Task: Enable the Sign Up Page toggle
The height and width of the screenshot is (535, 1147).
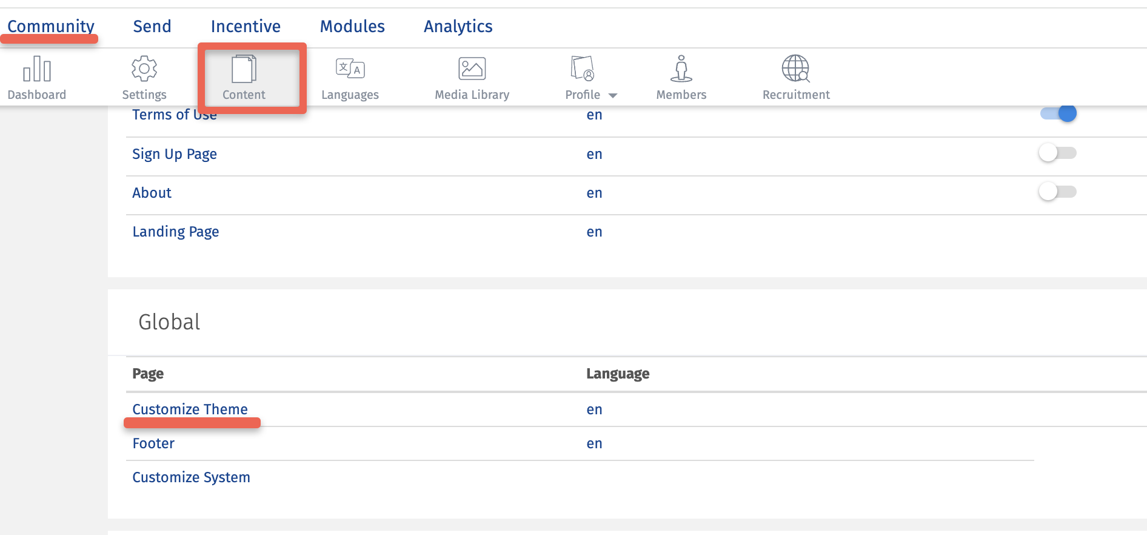Action: (1058, 153)
